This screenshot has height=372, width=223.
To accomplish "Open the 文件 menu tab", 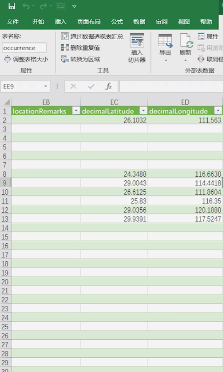I will coord(12,22).
